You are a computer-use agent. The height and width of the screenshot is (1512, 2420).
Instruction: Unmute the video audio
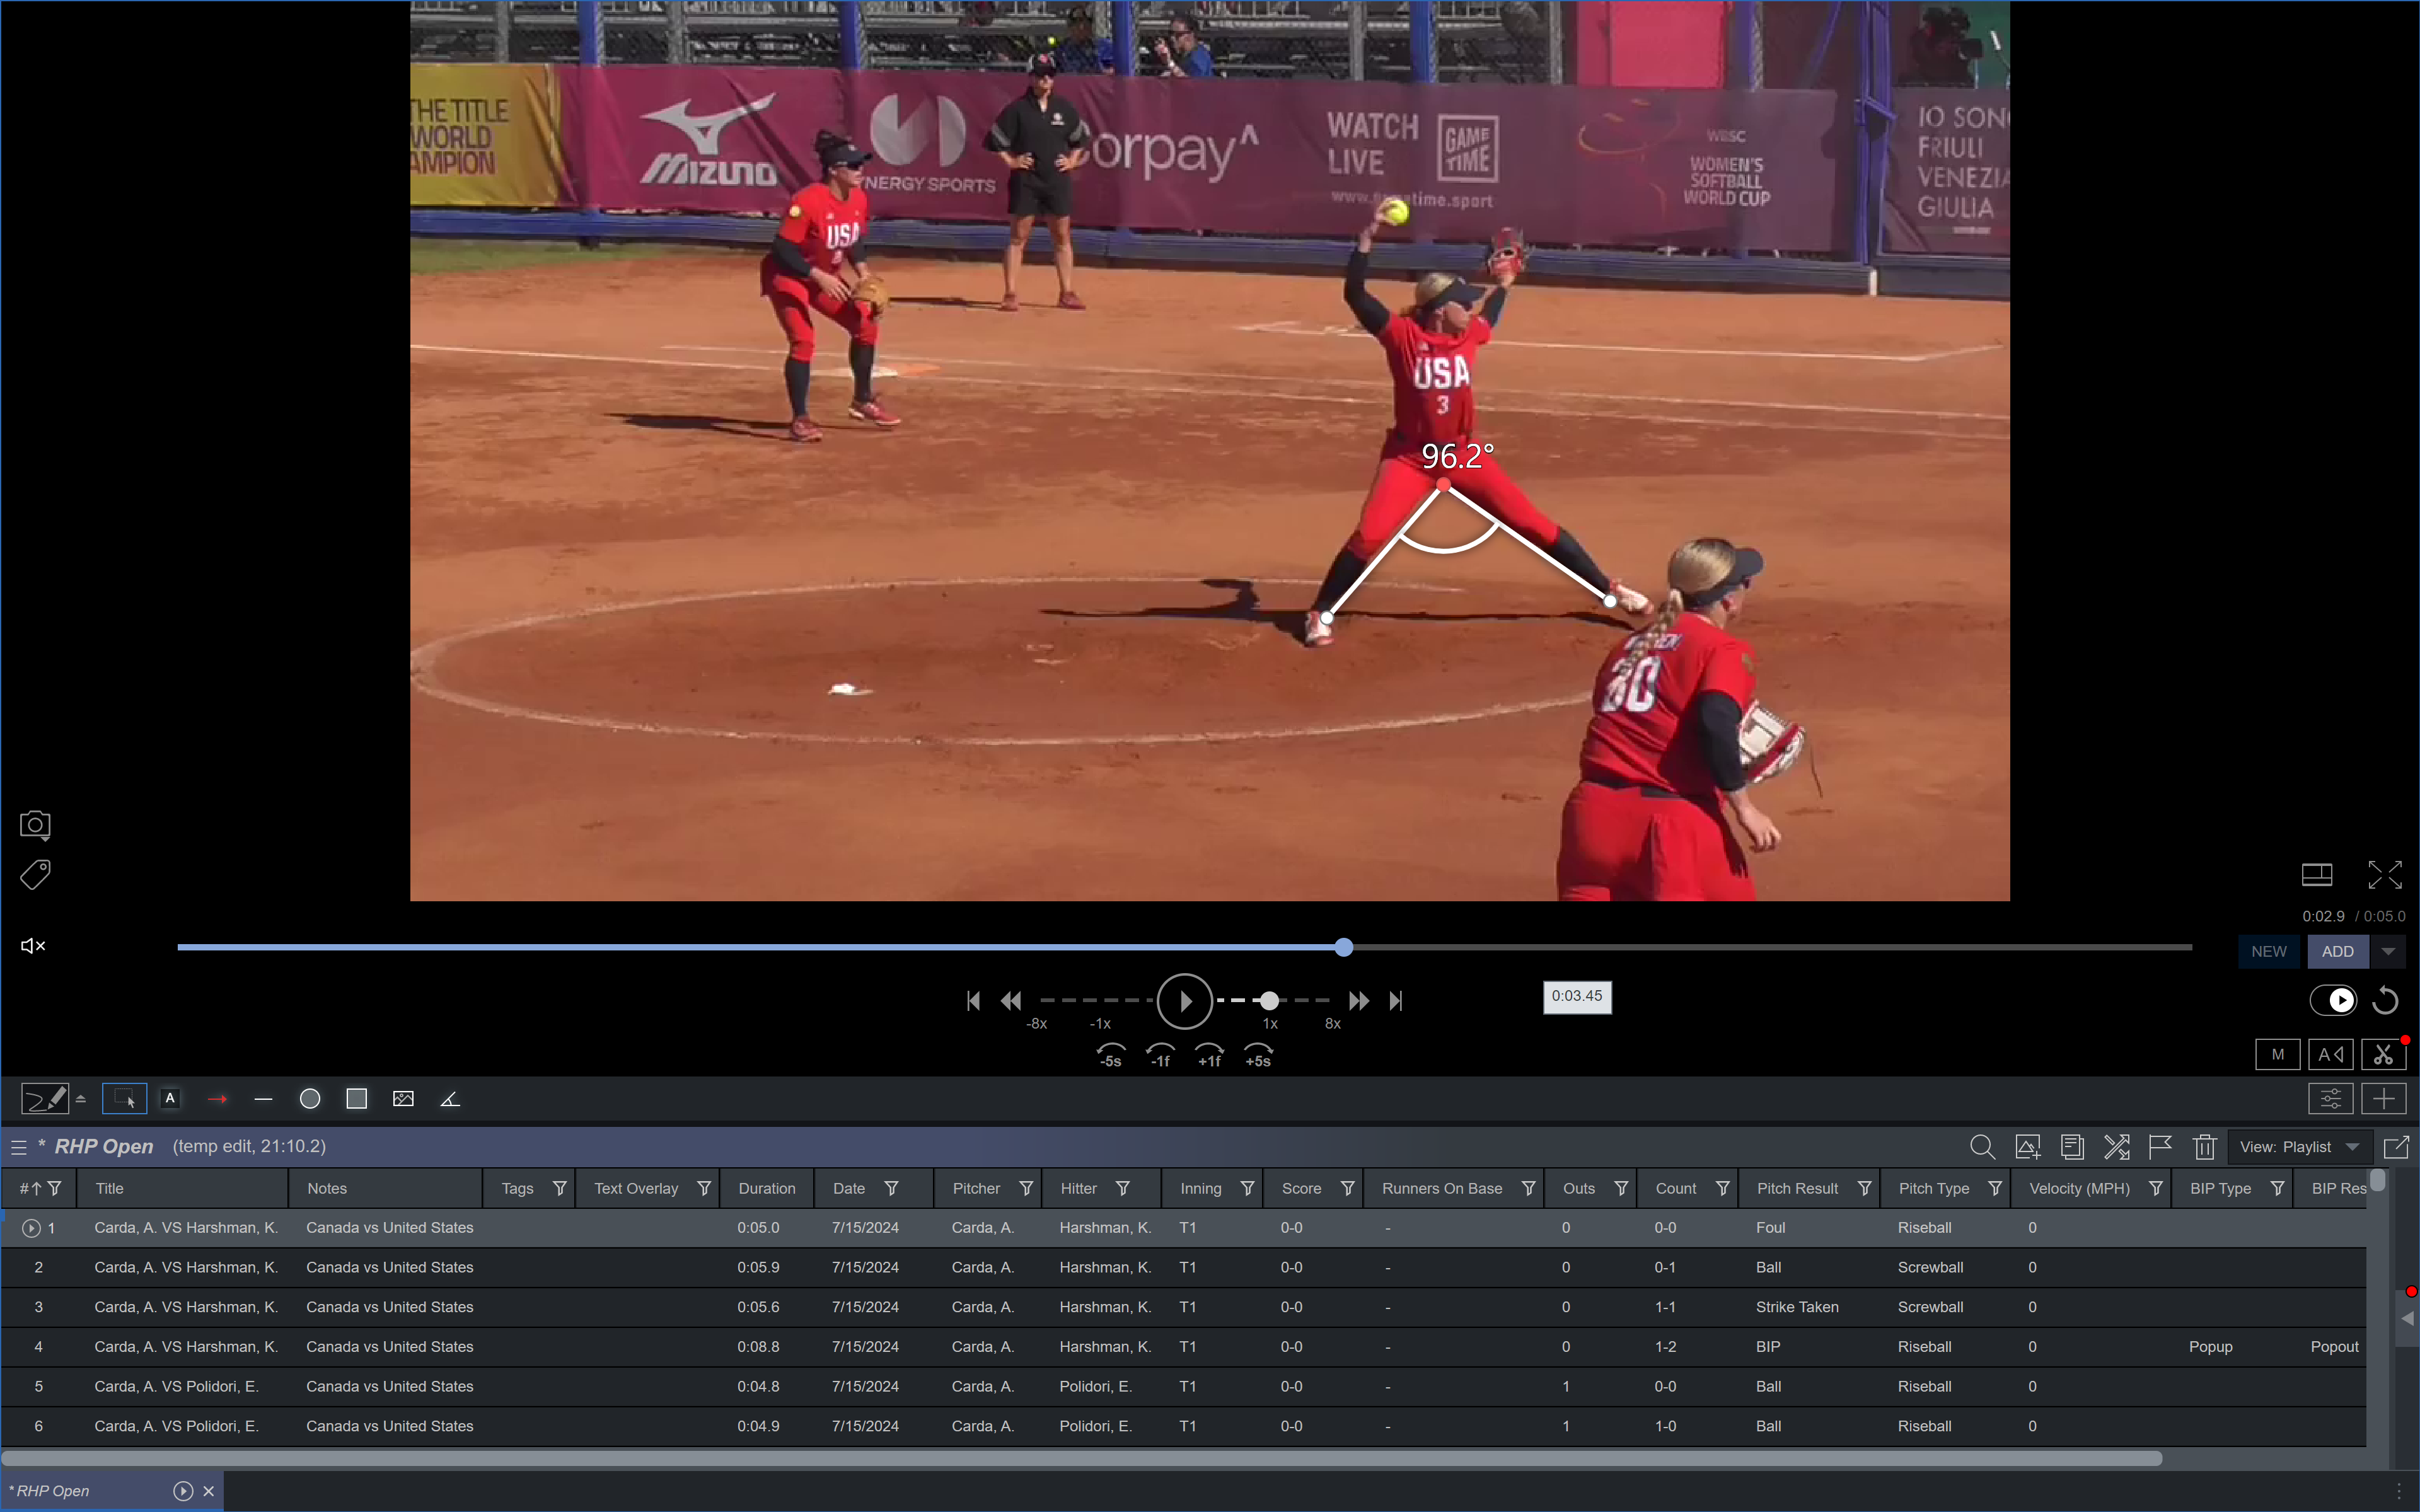pyautogui.click(x=33, y=946)
